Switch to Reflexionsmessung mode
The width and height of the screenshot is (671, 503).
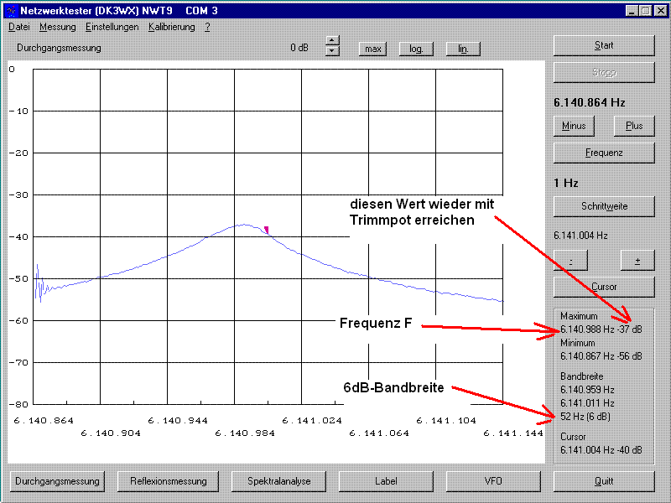tap(168, 481)
